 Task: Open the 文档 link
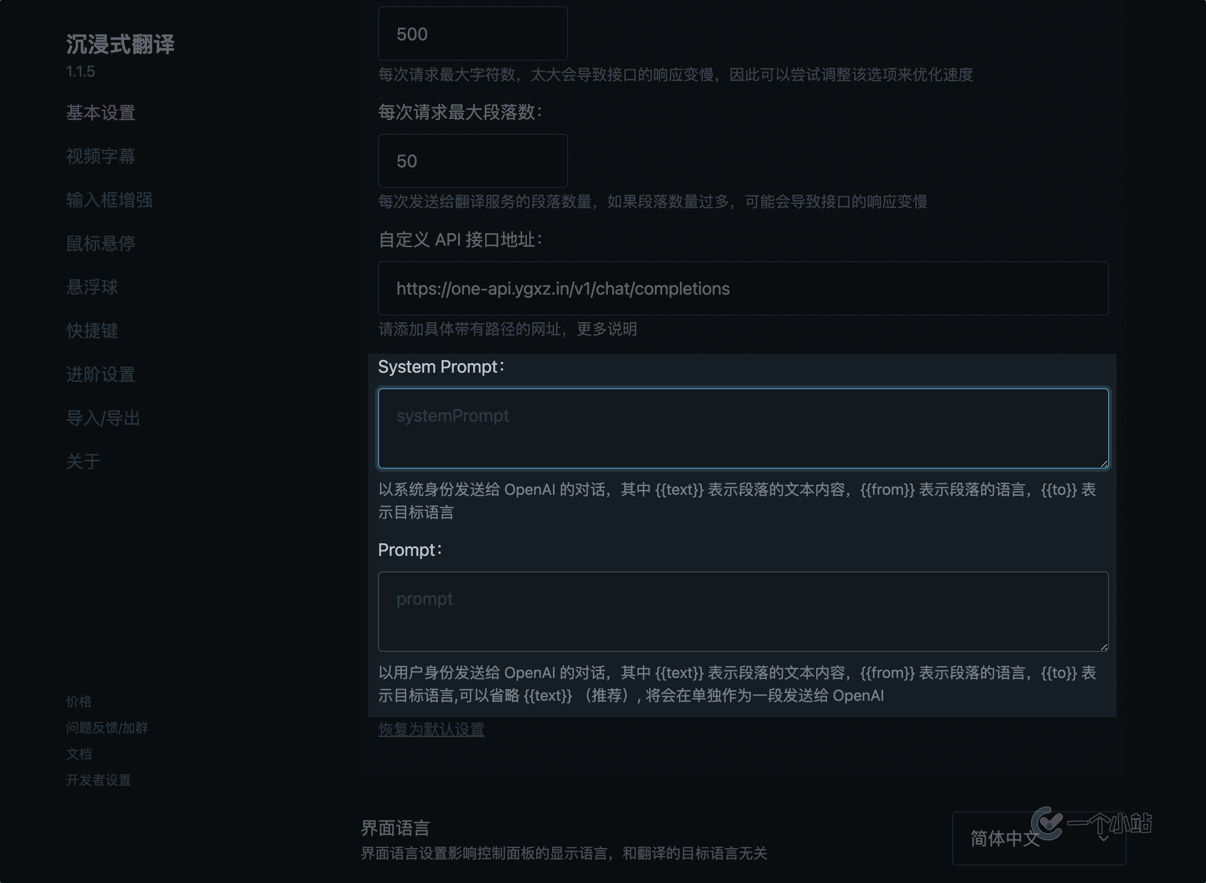pyautogui.click(x=79, y=754)
